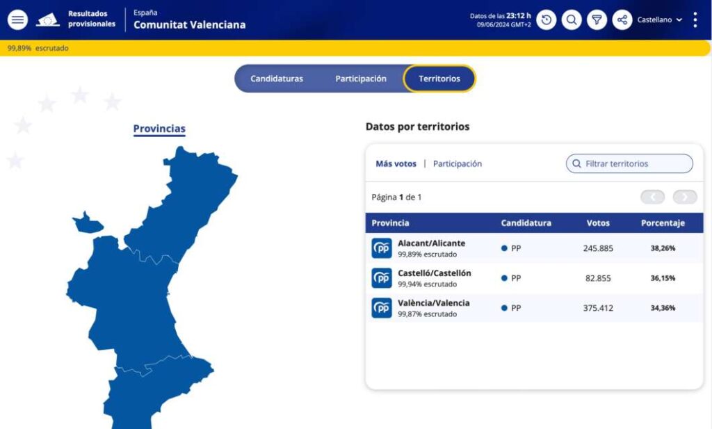
Task: Click the share icon in header
Action: (622, 19)
